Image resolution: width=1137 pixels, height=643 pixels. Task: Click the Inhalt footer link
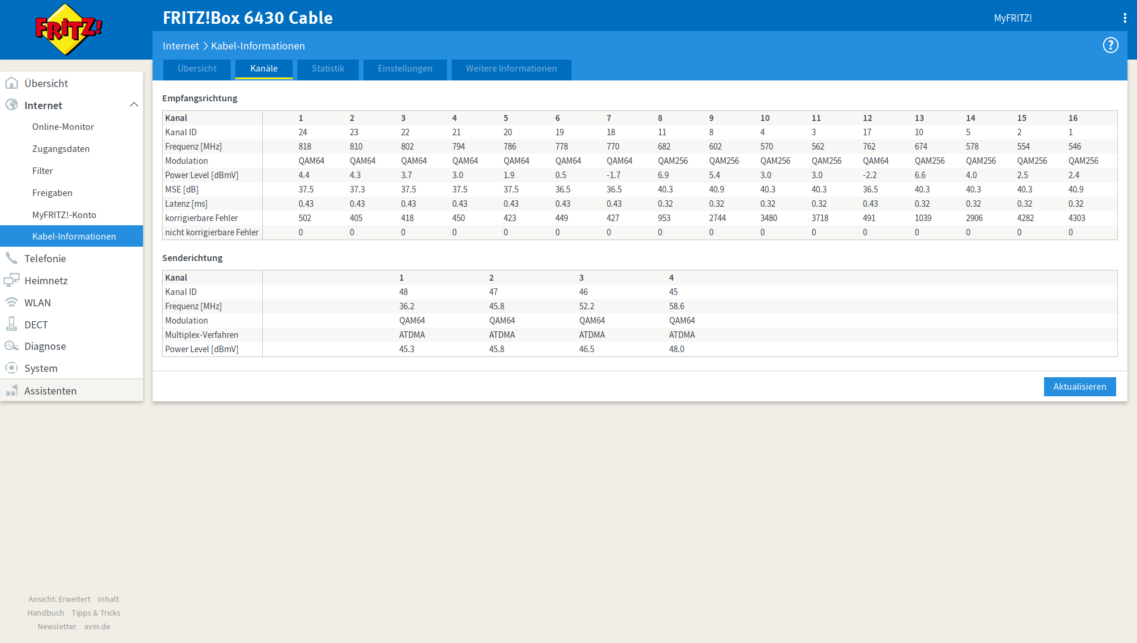coord(108,599)
